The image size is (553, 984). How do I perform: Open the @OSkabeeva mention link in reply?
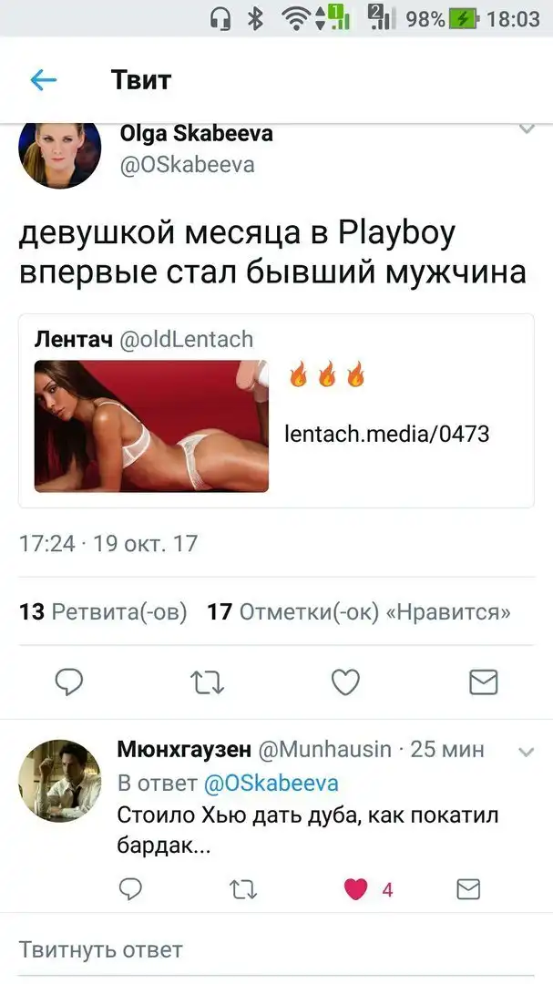[x=271, y=783]
